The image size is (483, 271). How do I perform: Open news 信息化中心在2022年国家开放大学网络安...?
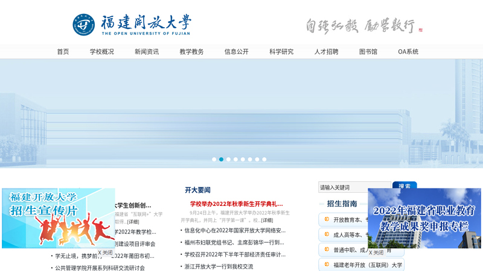click(x=235, y=231)
